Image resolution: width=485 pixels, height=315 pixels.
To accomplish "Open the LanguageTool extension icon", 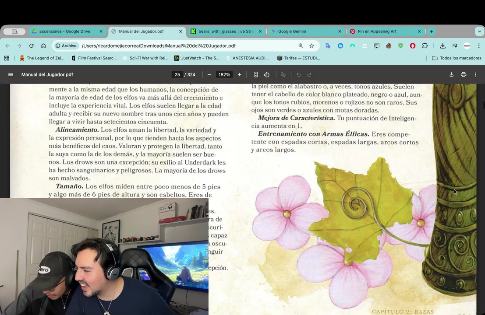I will pos(365,45).
